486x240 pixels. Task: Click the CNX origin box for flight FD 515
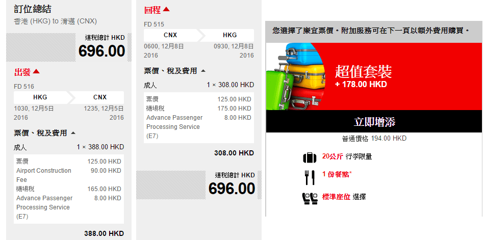point(170,35)
